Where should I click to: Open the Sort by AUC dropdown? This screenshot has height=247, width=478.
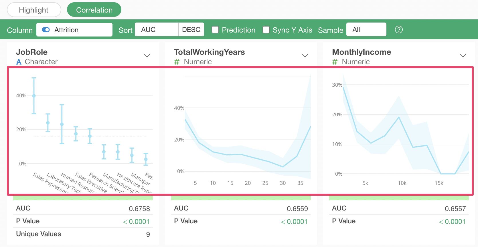point(157,30)
